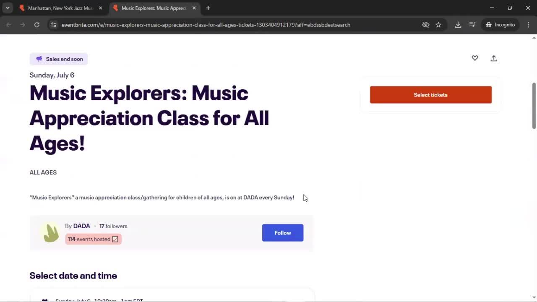Click the ALL AGES label
The image size is (537, 302).
(43, 172)
